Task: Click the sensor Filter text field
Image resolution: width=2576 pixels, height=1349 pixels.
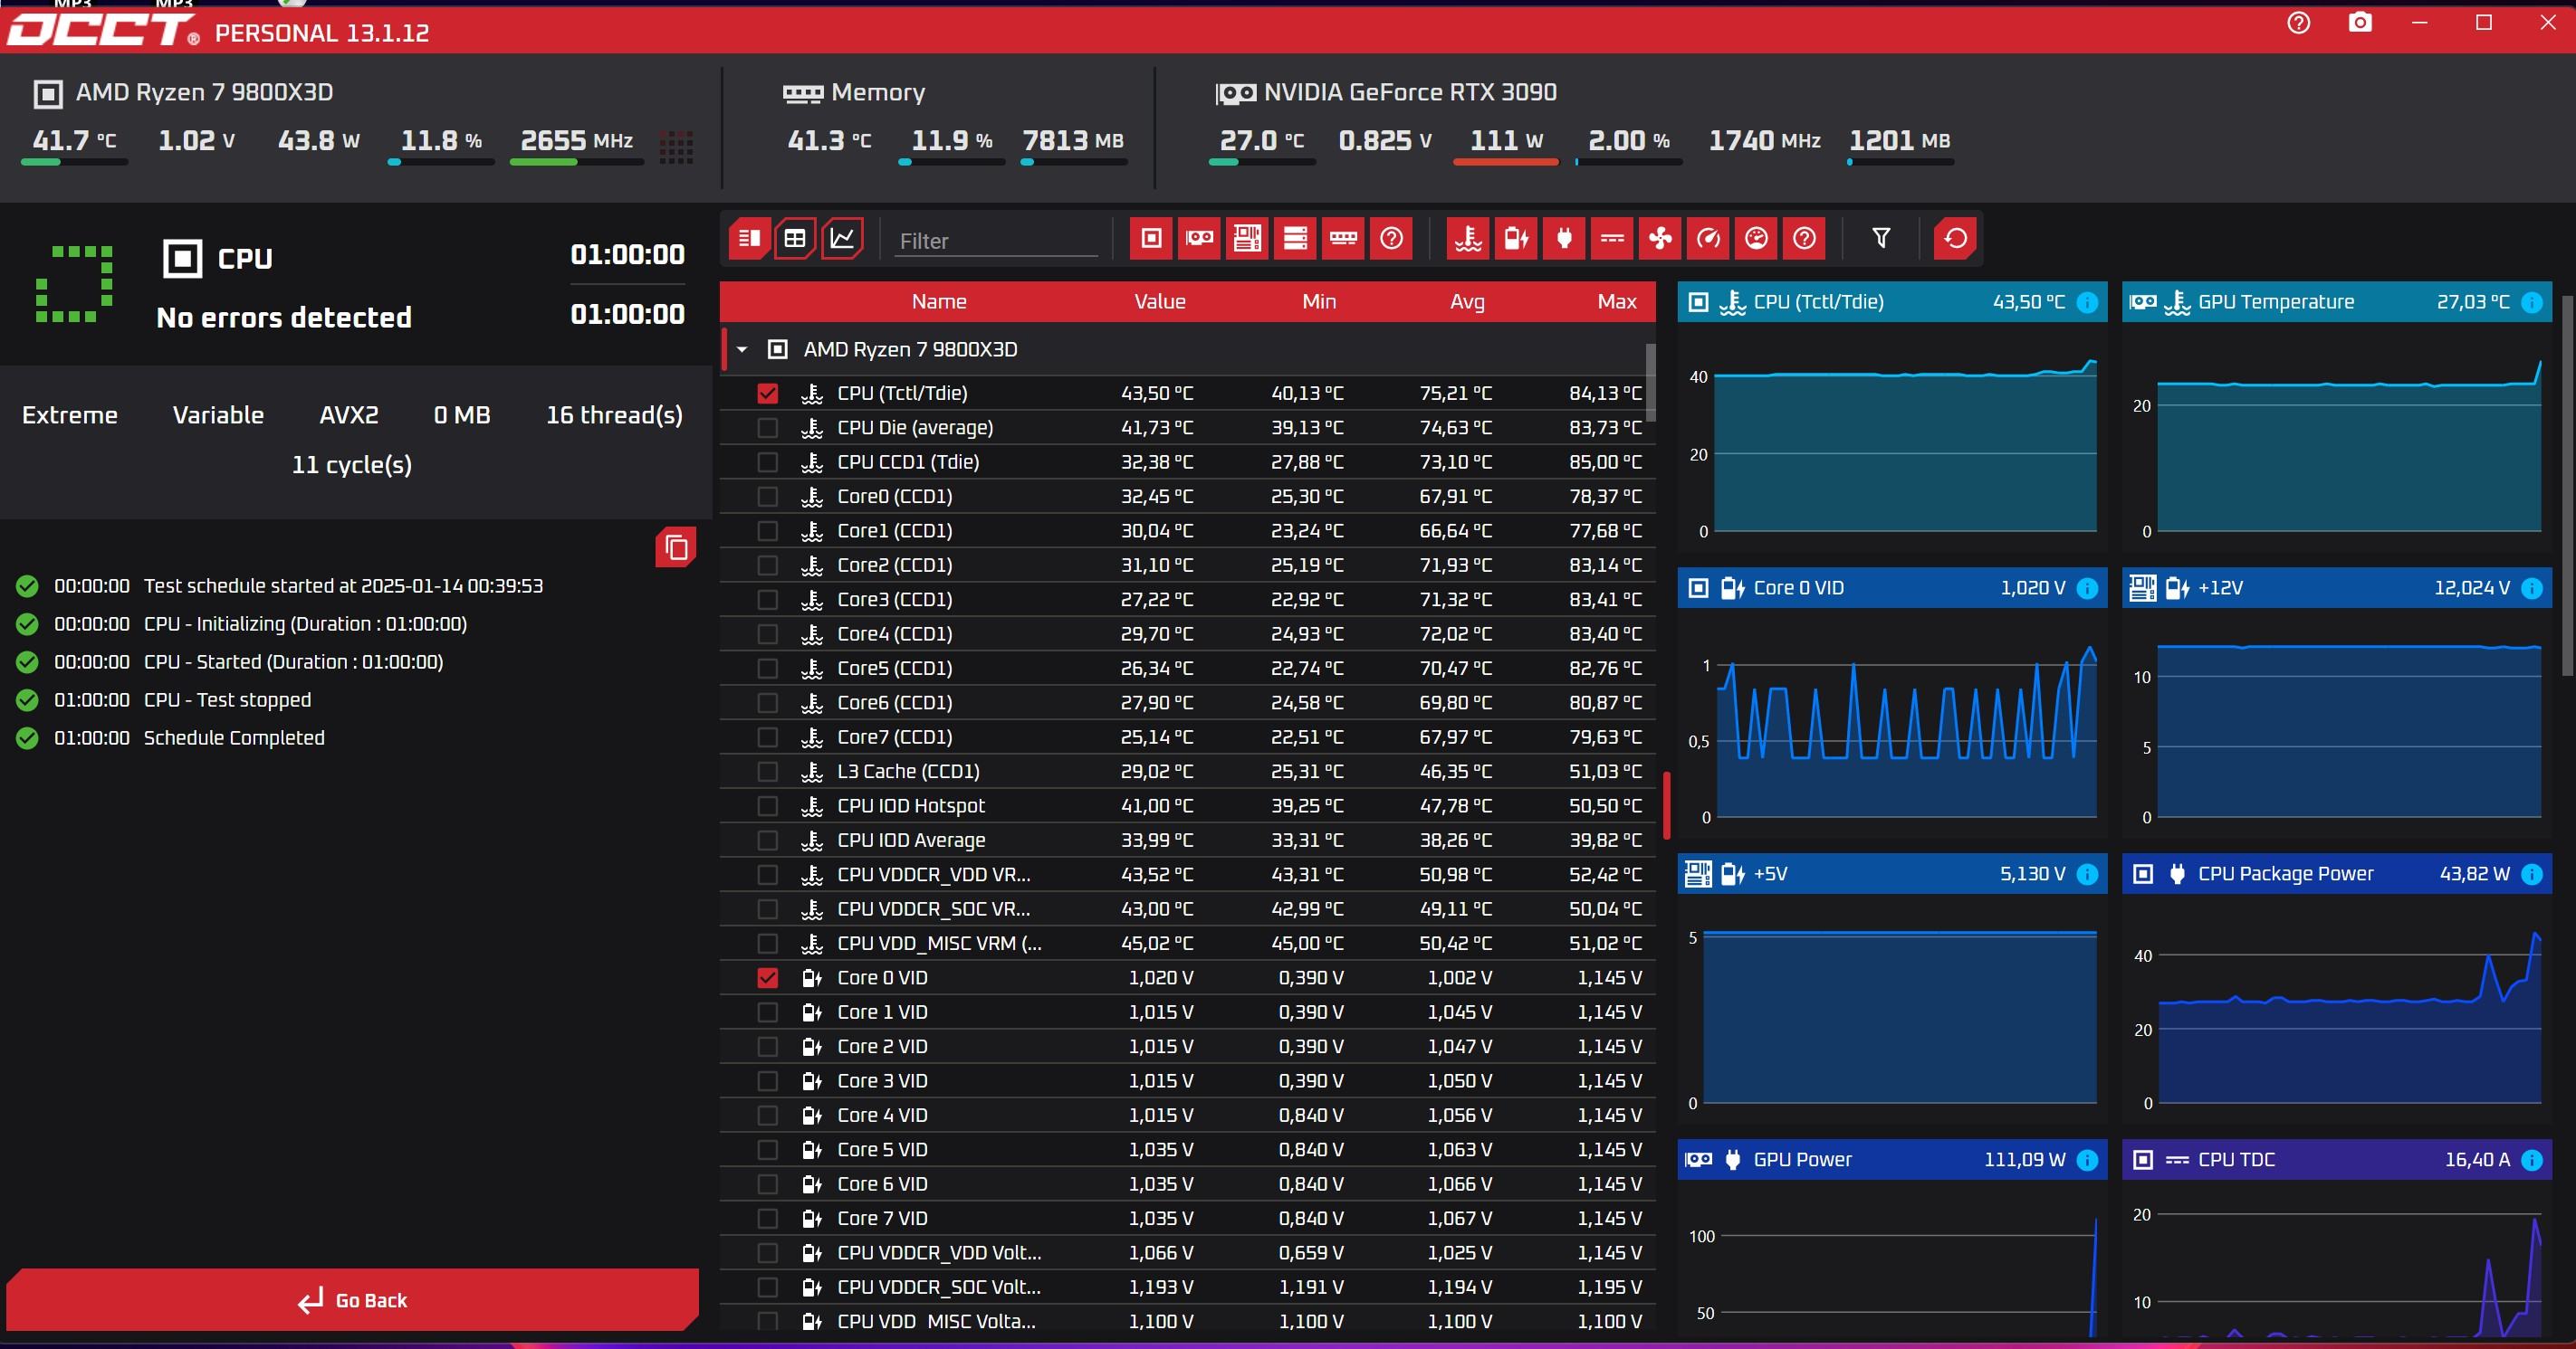Action: coord(995,241)
